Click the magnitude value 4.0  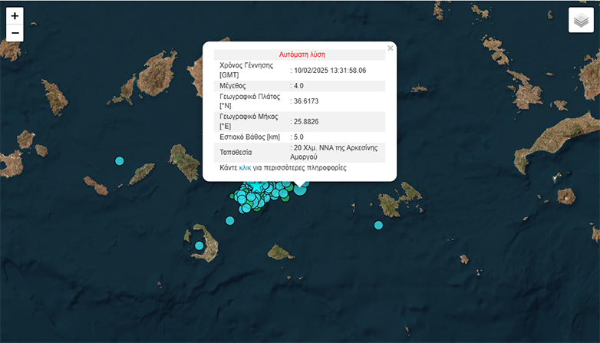pyautogui.click(x=298, y=86)
